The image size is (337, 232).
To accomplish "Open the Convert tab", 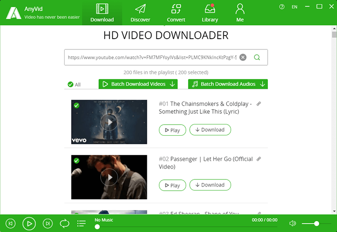I will (176, 13).
